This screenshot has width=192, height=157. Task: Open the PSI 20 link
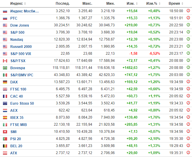16,139
